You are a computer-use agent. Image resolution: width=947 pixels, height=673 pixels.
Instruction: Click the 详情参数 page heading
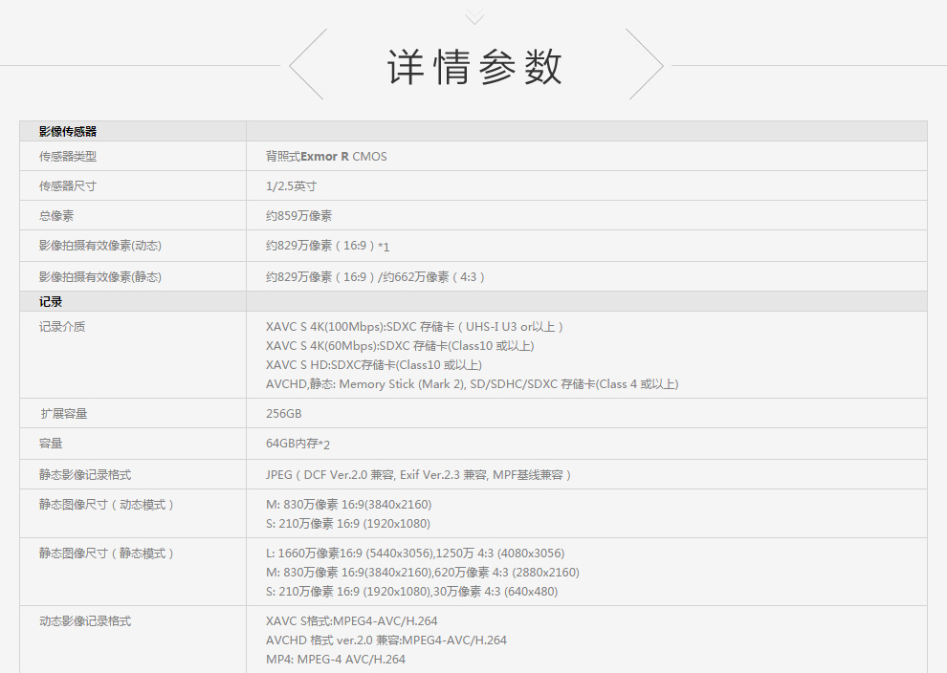point(474,66)
